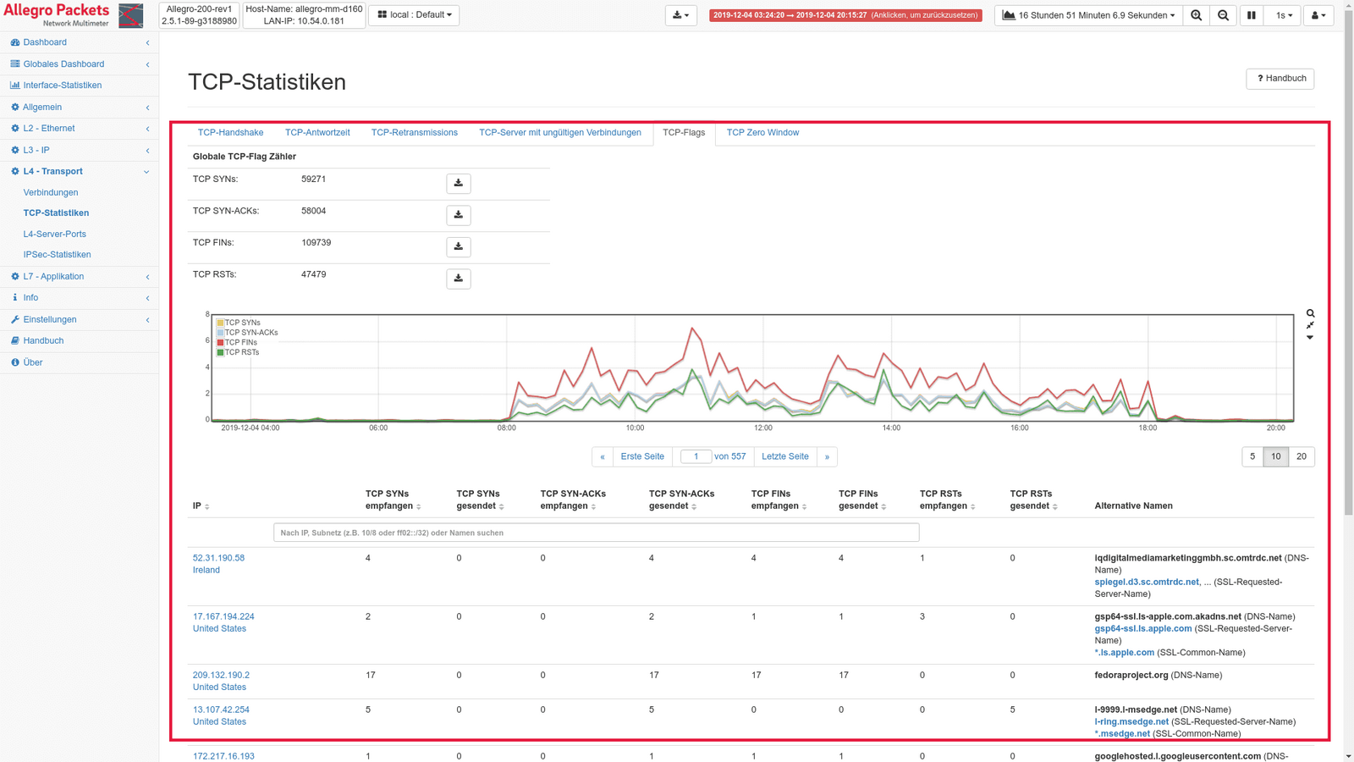
Task: Switch to the TCP-Retransmissions tab
Action: [x=414, y=133]
